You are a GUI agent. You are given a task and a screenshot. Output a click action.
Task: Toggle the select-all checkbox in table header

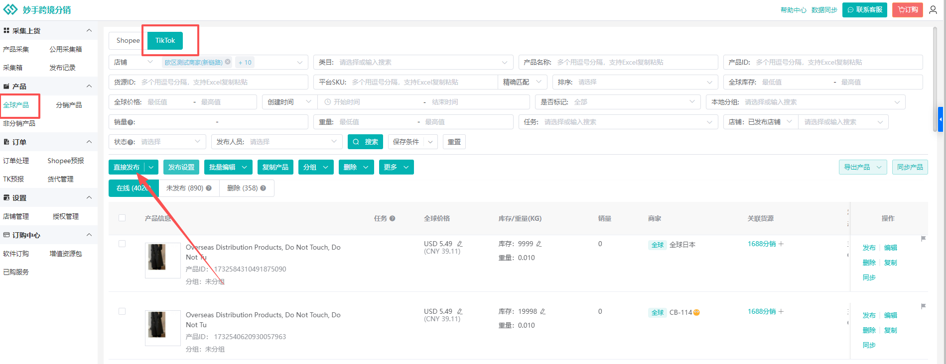(x=122, y=218)
